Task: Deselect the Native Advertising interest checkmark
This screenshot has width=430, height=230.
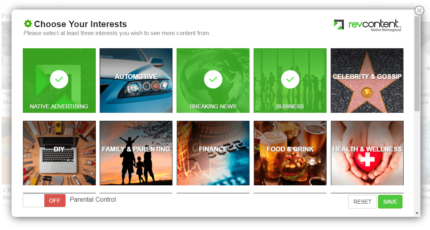Action: pos(59,79)
